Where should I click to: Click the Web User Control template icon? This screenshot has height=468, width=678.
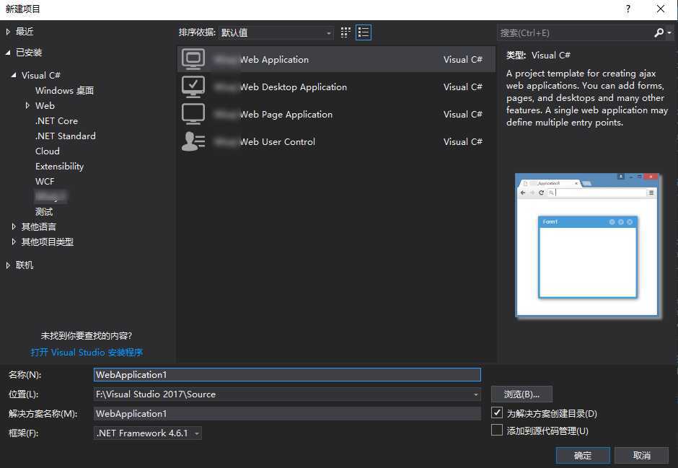point(193,141)
